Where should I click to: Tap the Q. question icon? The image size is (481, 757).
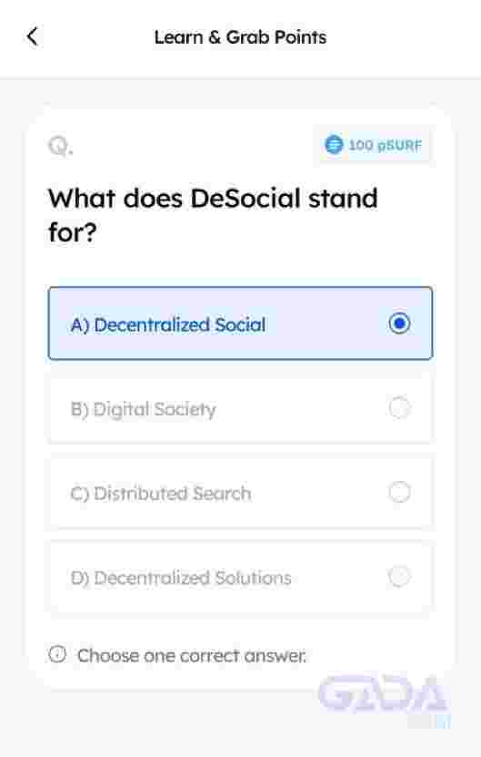click(60, 146)
